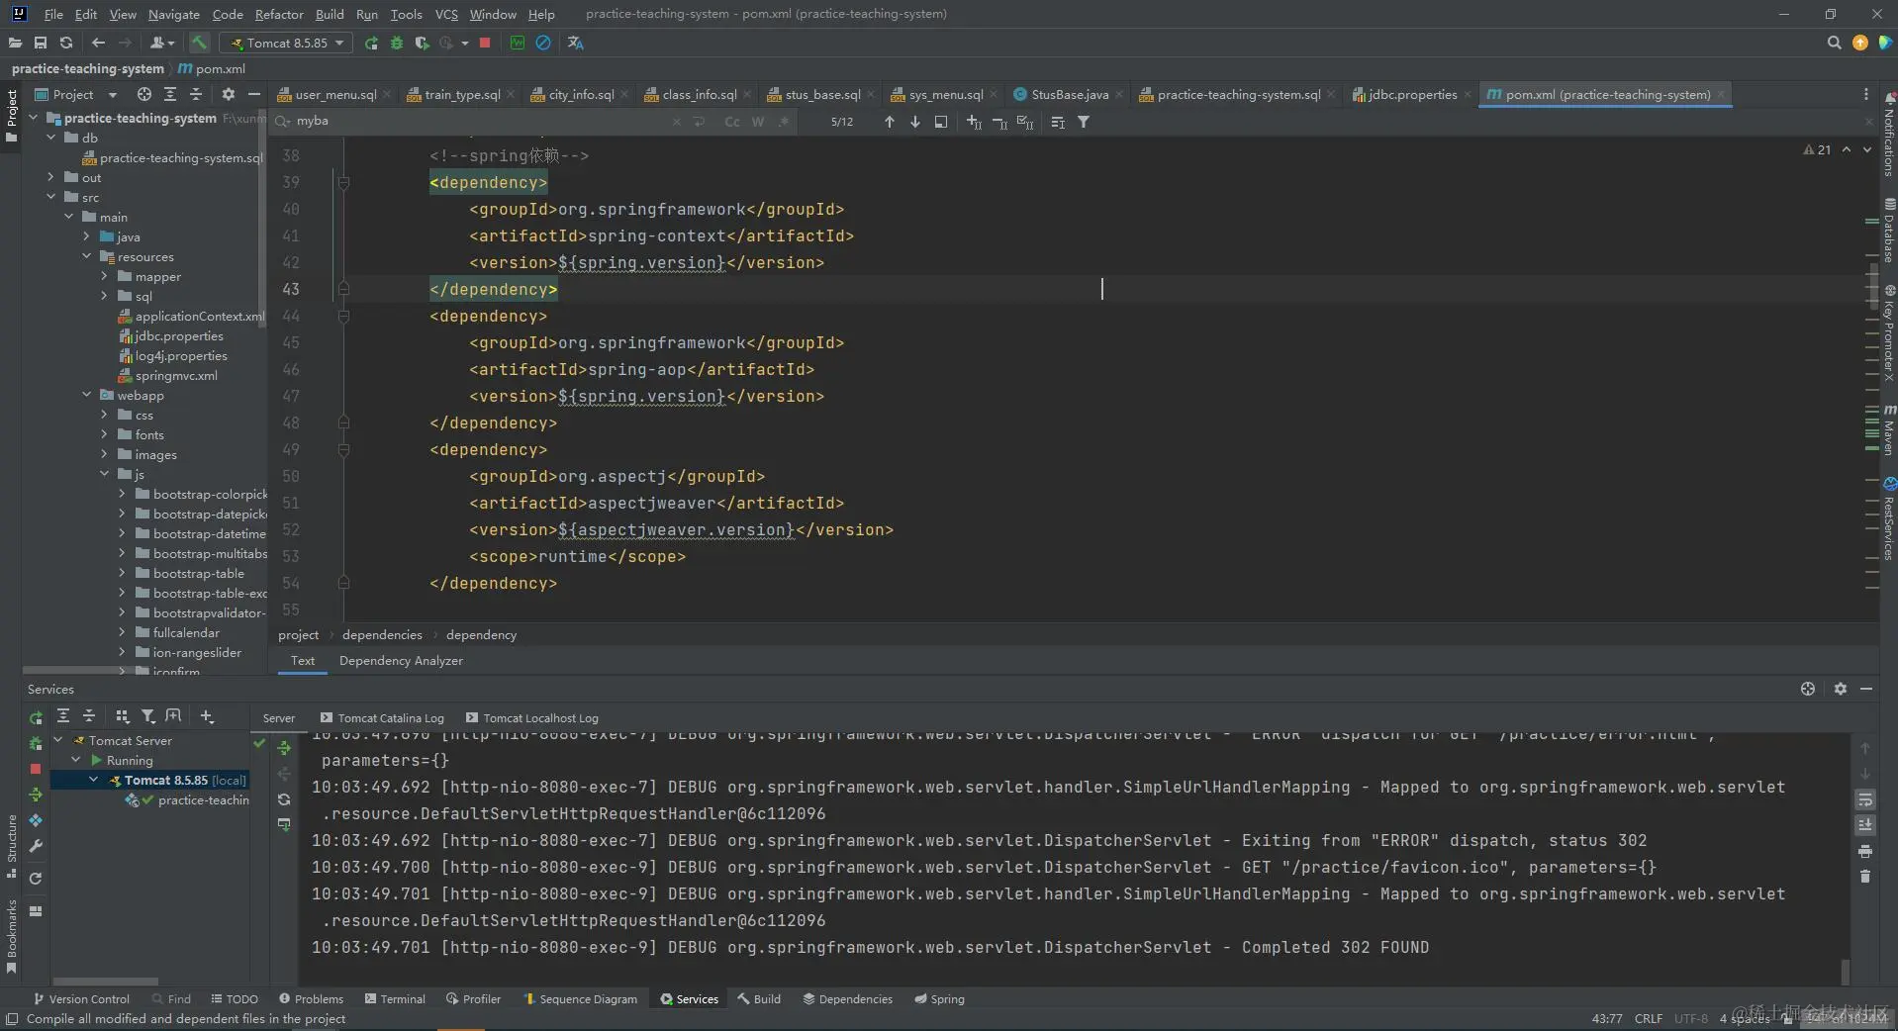
Task: Open Project panel gear options
Action: click(229, 94)
